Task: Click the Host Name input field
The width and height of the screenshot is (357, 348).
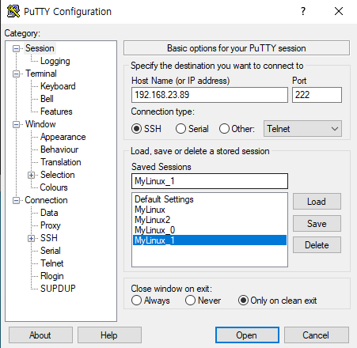Action: click(210, 95)
